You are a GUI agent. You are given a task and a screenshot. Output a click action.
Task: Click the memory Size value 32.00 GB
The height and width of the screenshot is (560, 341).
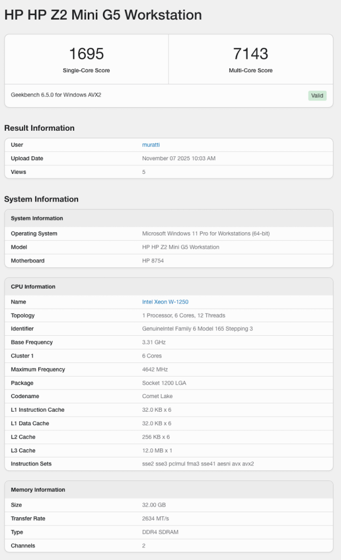153,505
